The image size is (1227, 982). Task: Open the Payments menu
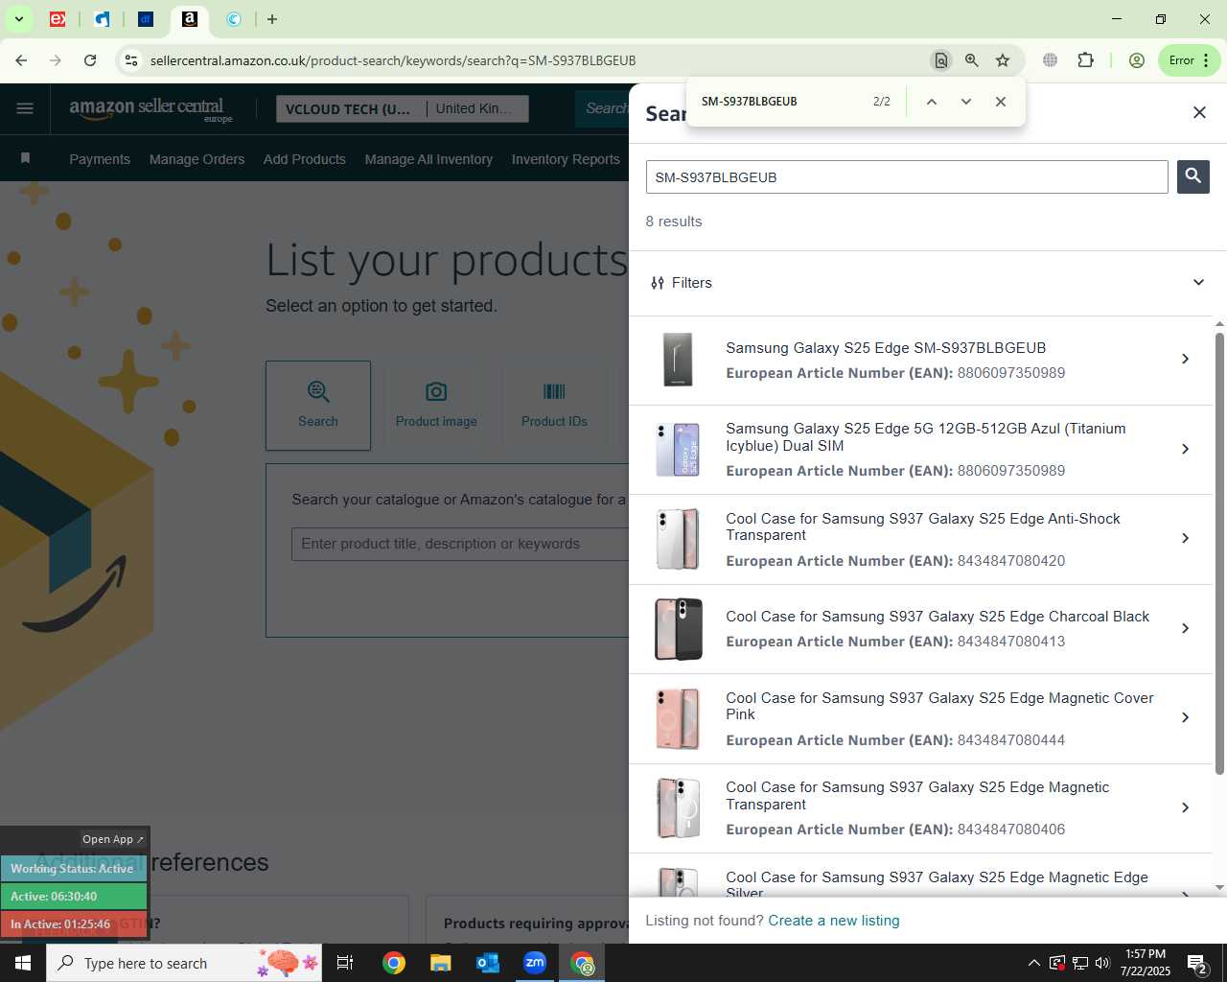pos(100,159)
